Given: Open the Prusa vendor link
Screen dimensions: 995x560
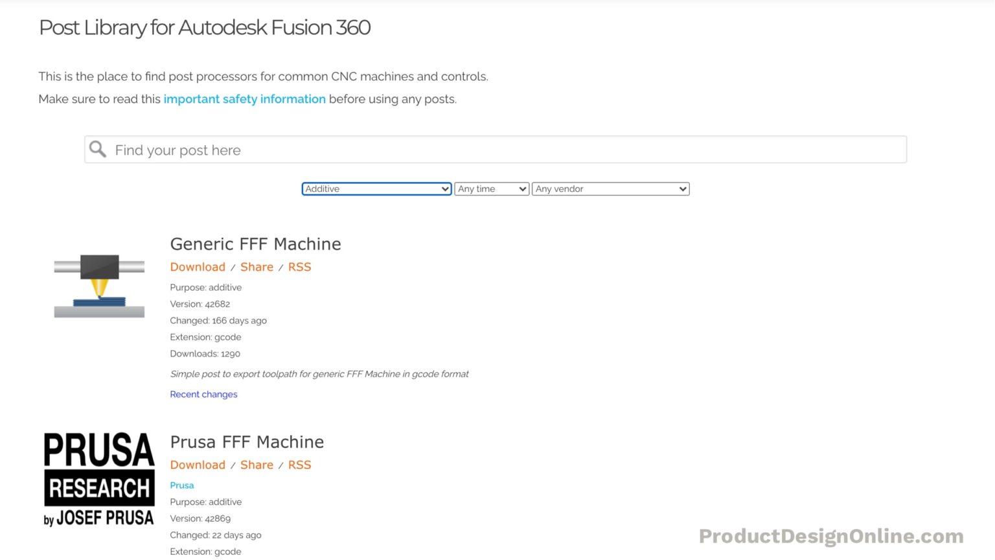Looking at the screenshot, I should [181, 485].
